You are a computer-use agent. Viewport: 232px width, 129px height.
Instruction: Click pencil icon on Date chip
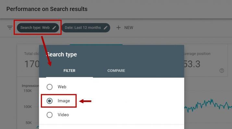click(x=105, y=28)
